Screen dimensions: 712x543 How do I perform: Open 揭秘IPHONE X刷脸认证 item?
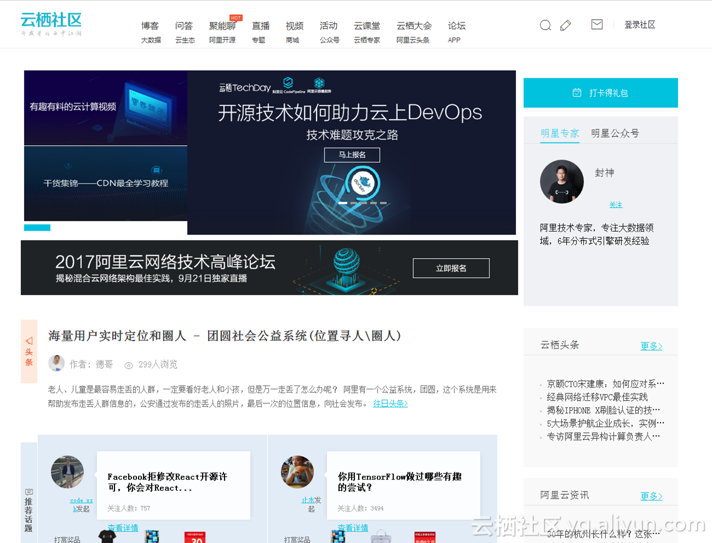(604, 410)
